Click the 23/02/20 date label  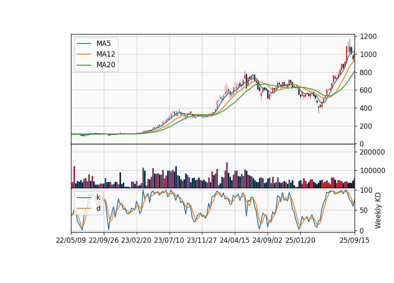tap(136, 240)
